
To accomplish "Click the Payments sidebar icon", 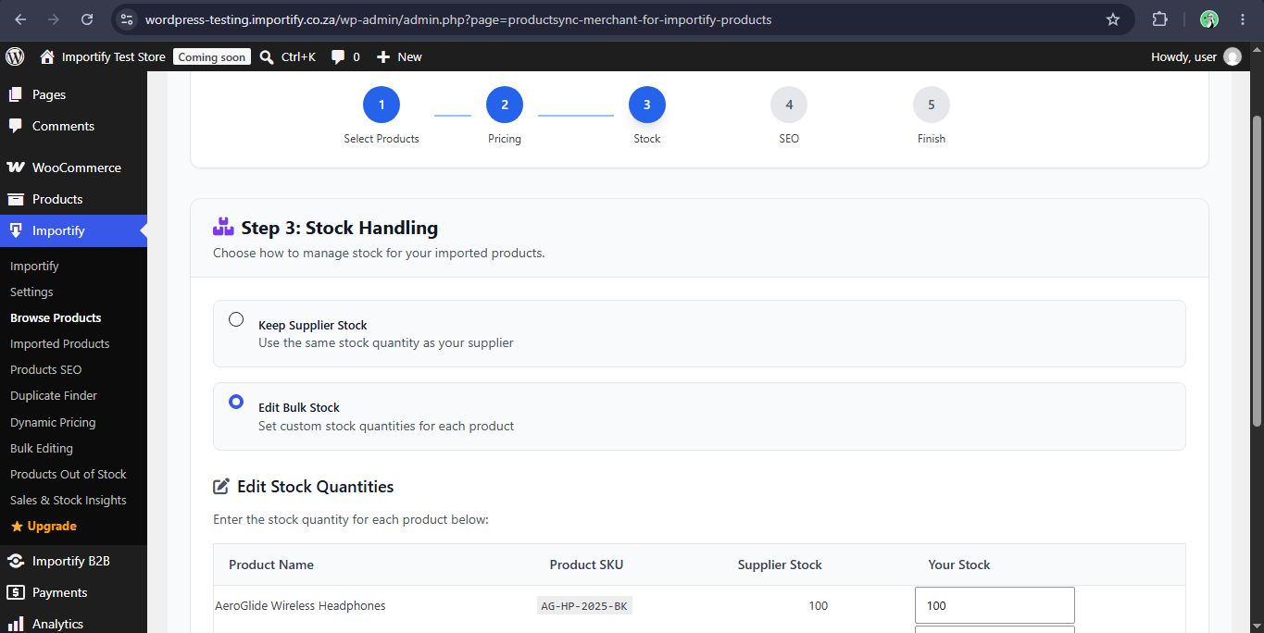I will 16,592.
